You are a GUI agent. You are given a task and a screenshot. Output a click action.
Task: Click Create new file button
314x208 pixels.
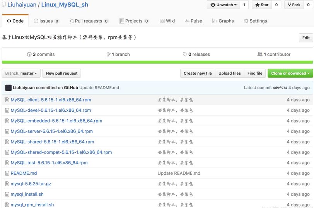(198, 73)
